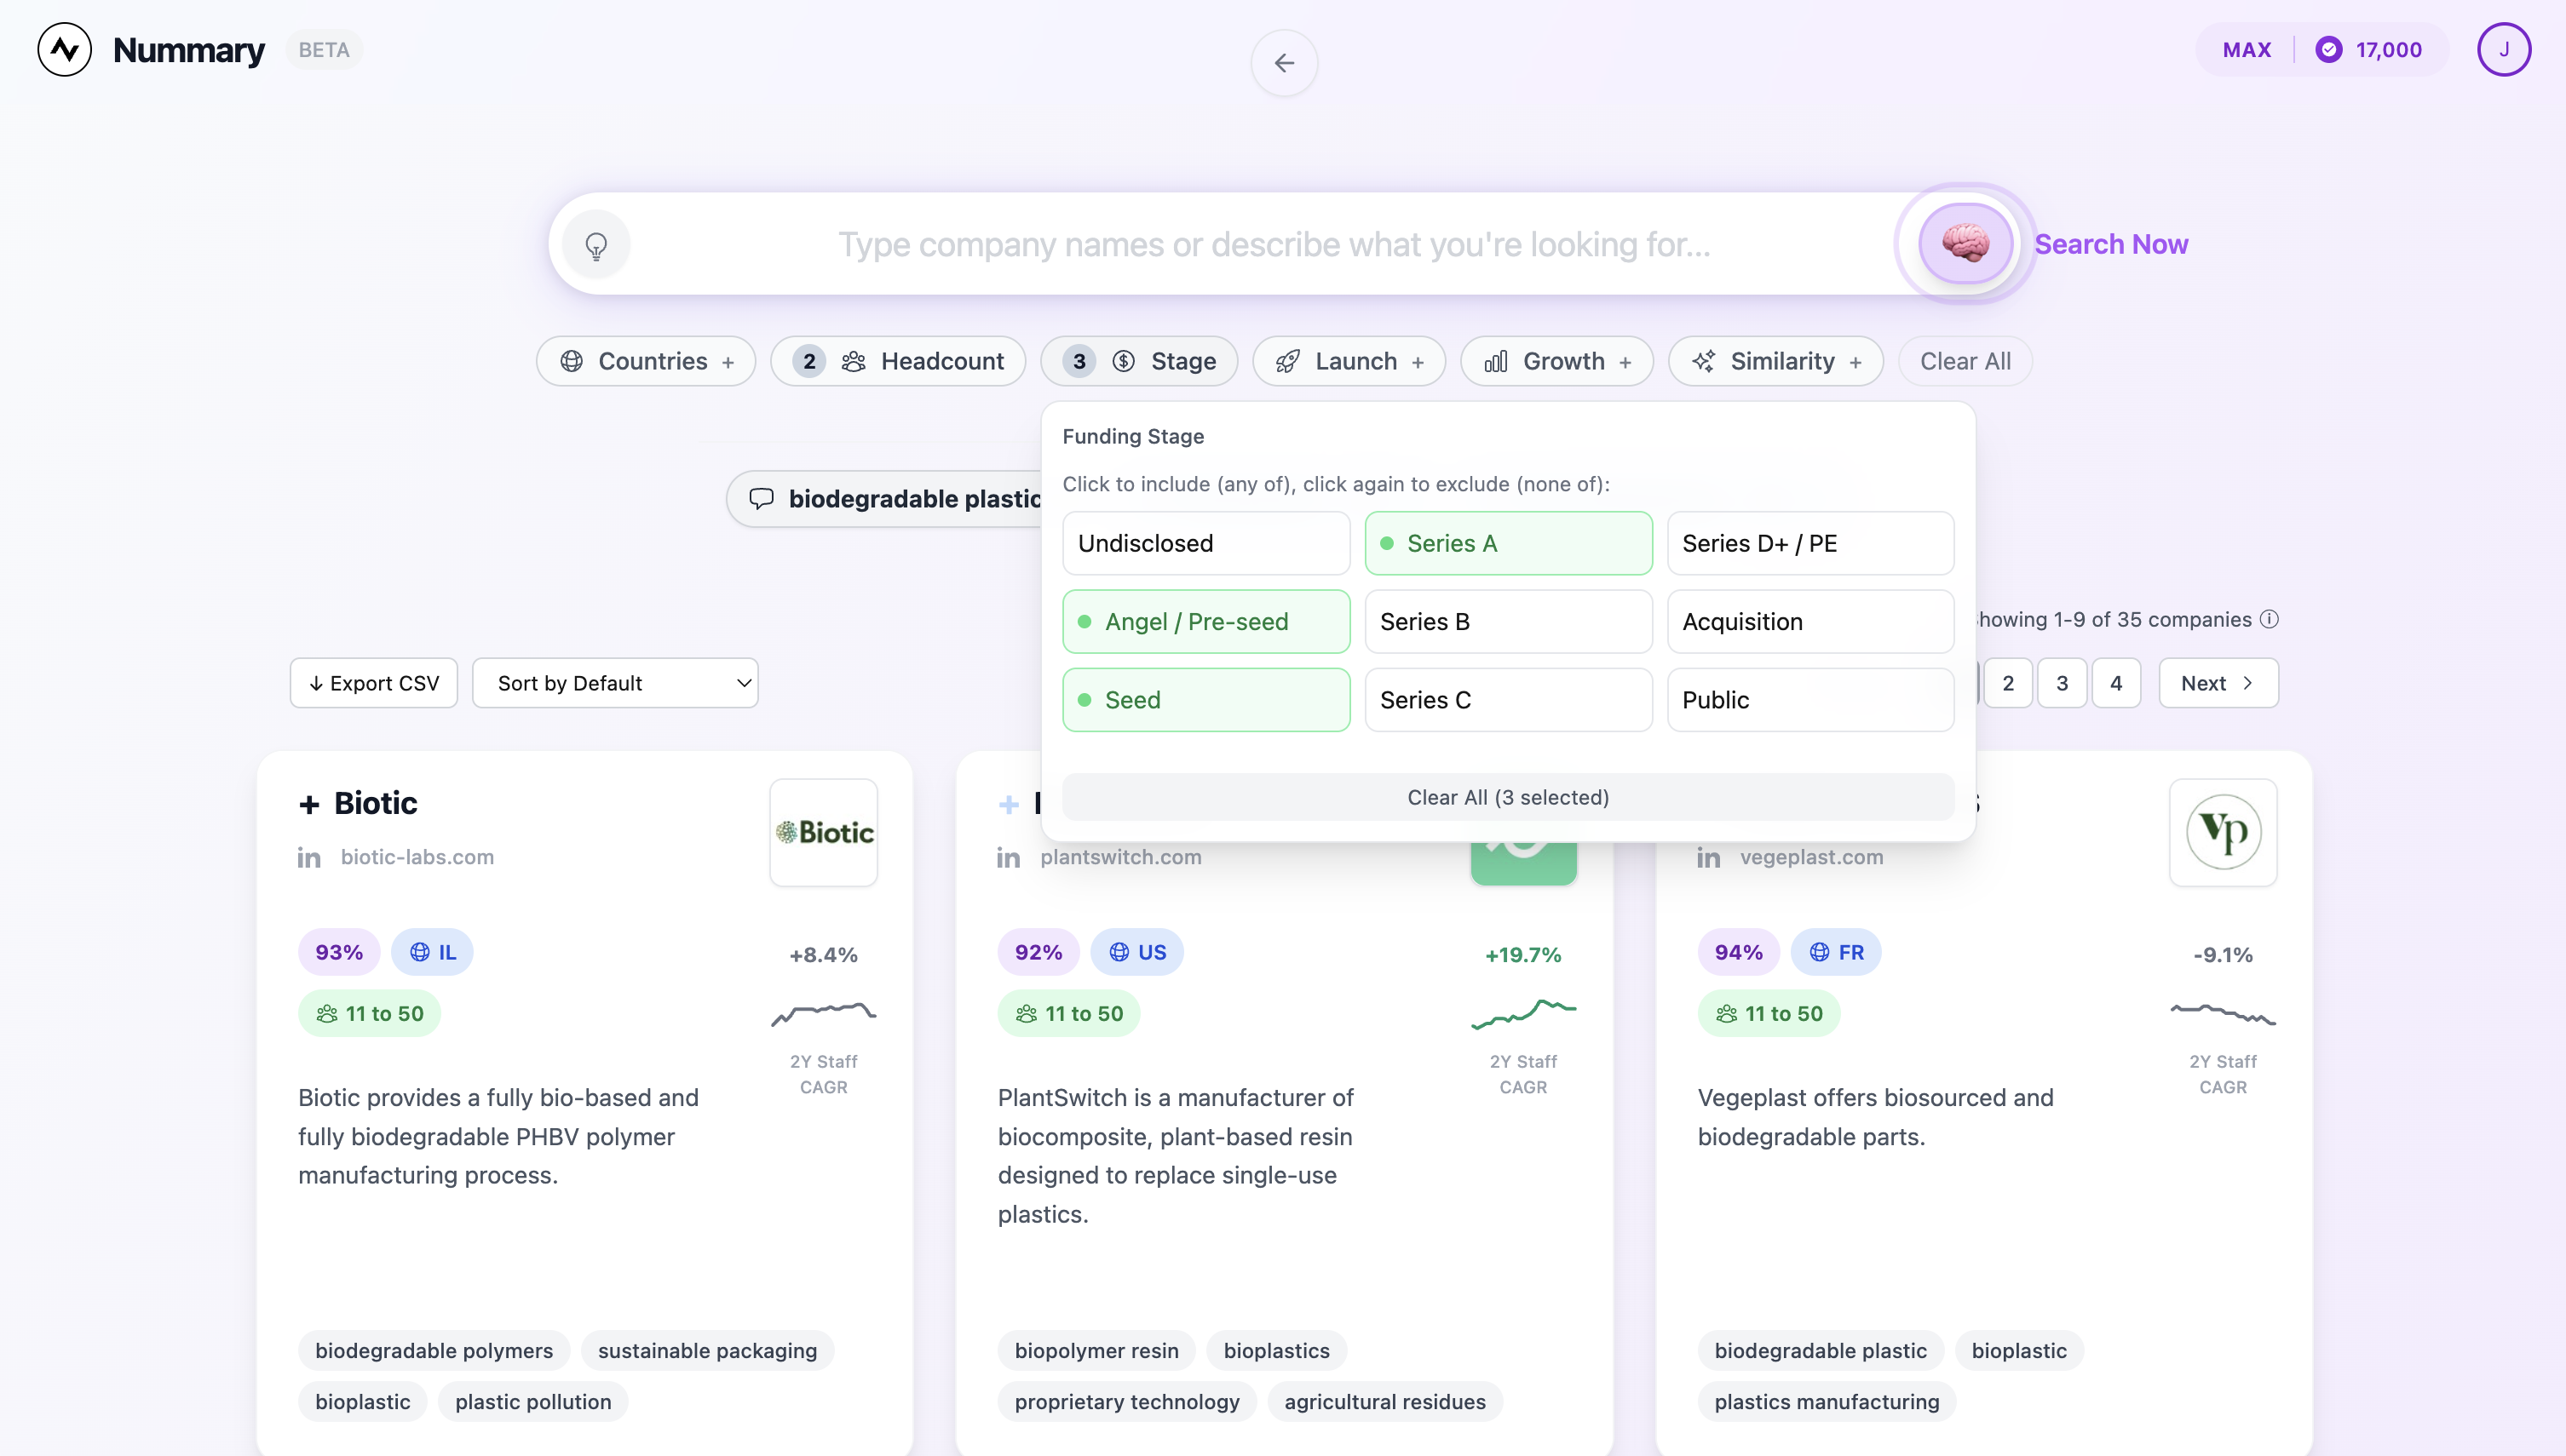This screenshot has height=1456, width=2566.
Task: Click Clear All filters button
Action: (x=1965, y=361)
